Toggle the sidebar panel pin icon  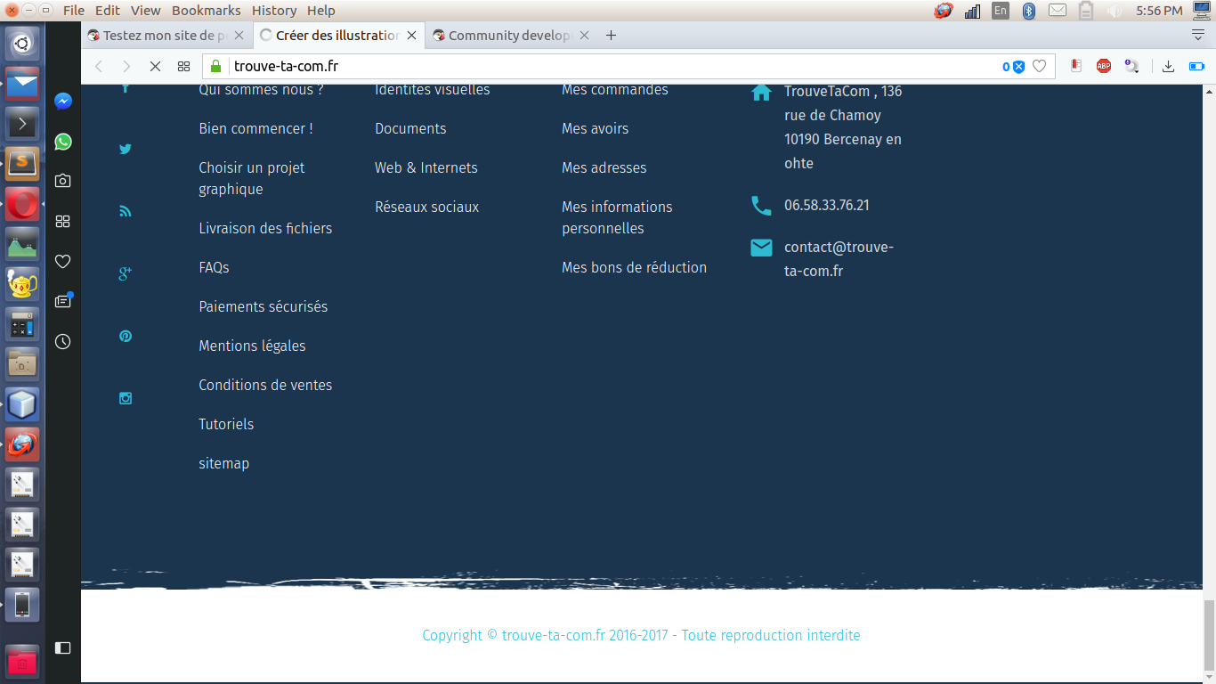click(x=62, y=647)
